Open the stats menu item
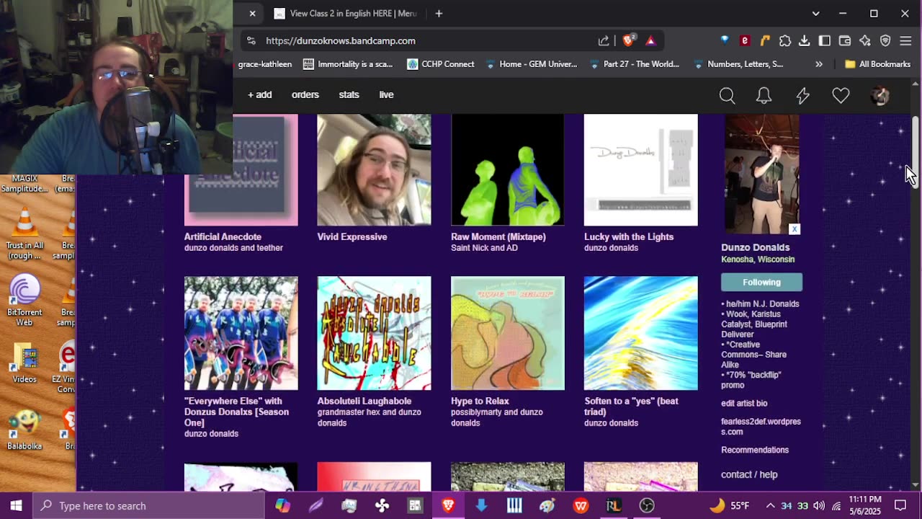The height and width of the screenshot is (519, 922). 349,94
